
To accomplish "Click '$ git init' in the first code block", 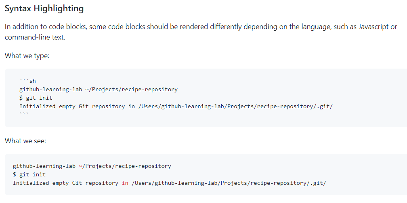I will (x=36, y=98).
